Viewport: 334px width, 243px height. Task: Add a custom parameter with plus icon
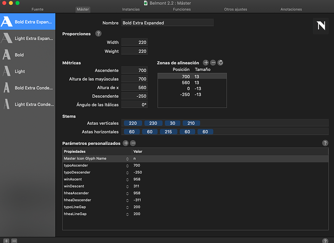click(126, 143)
